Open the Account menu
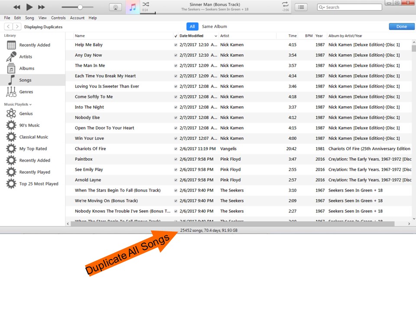The image size is (416, 312). point(77,18)
